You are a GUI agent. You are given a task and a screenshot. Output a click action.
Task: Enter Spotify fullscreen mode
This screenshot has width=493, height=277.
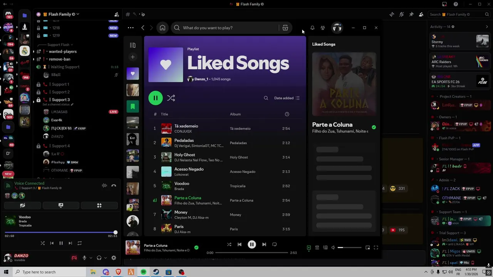tap(376, 248)
